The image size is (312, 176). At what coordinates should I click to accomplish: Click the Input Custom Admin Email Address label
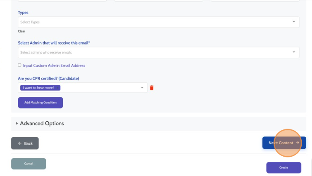pyautogui.click(x=54, y=66)
